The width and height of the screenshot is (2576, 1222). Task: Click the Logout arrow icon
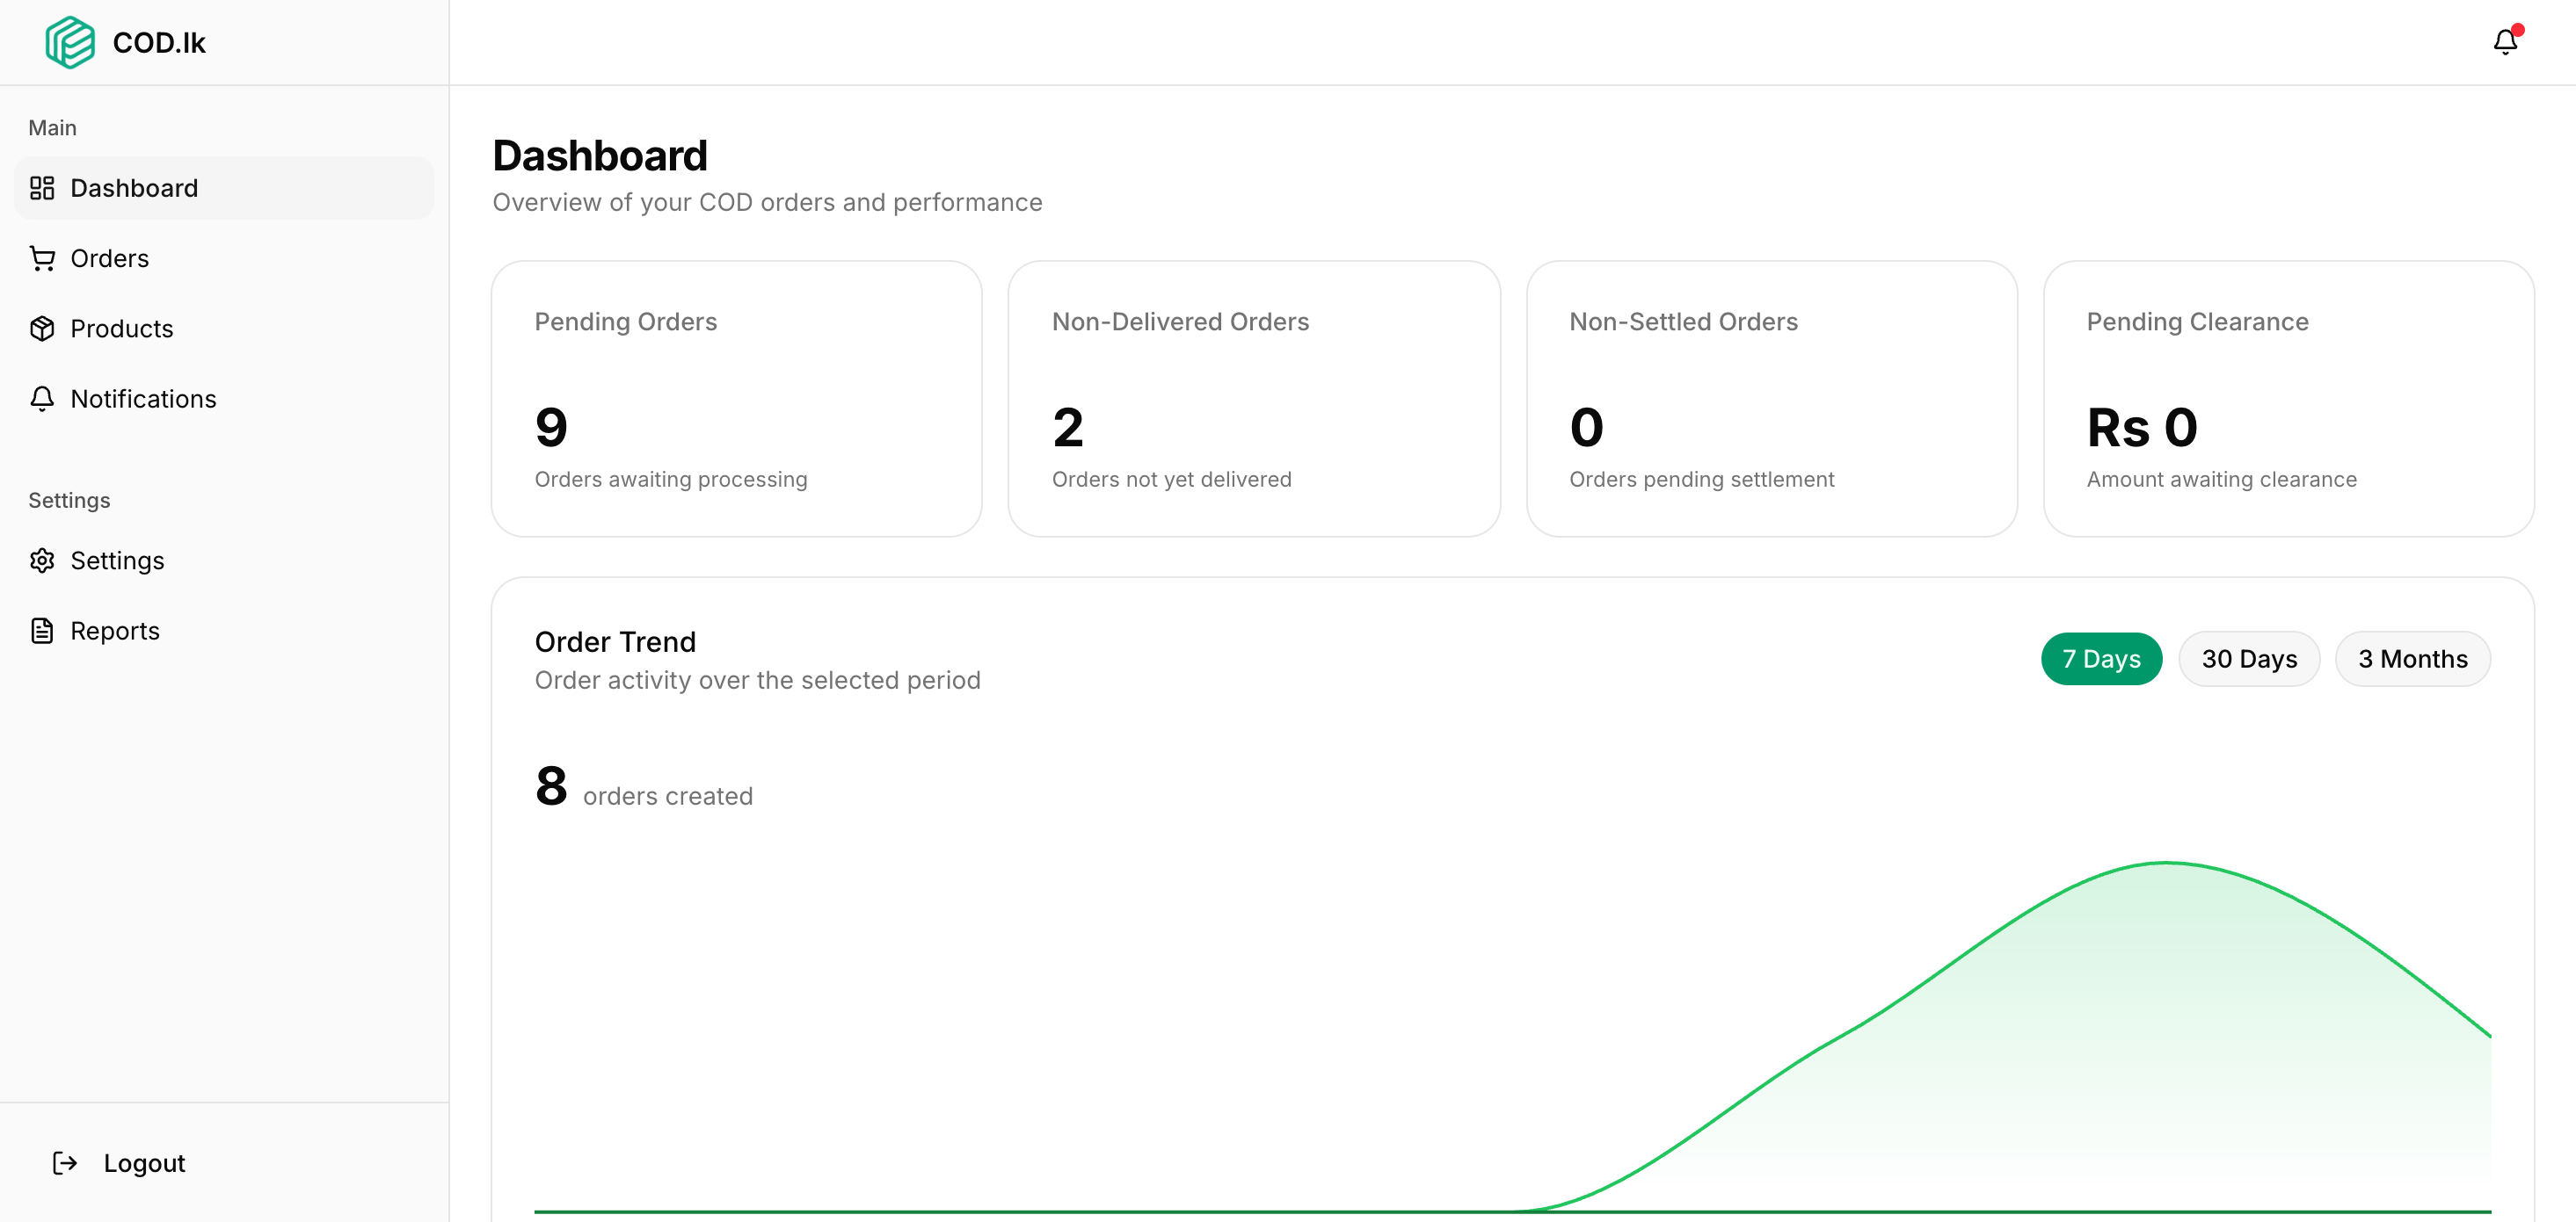click(x=66, y=1163)
